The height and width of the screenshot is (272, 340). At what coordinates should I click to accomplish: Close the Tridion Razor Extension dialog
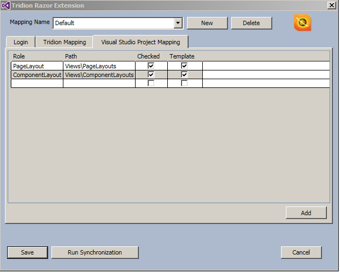[x=332, y=5]
